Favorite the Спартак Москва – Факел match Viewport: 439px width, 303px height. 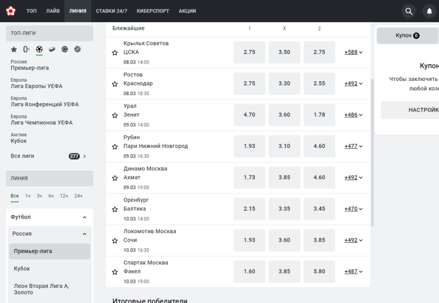tap(115, 272)
